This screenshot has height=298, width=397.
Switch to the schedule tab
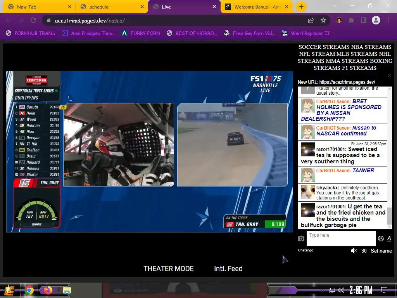tap(112, 7)
